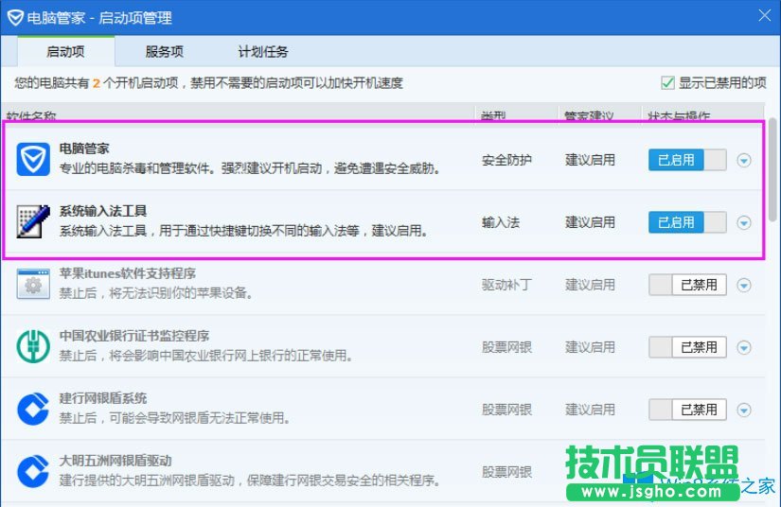Click the 禁止后，将无法识别你的苹果设备 description

pos(156,293)
